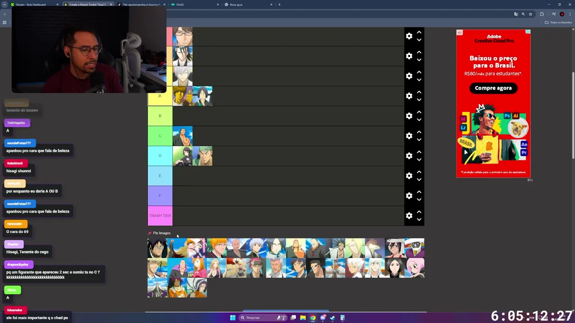Click the Pin Images link
This screenshot has width=575, height=323.
[x=159, y=233]
